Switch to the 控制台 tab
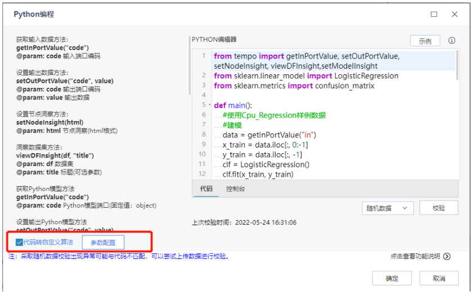The width and height of the screenshot is (473, 295). (x=235, y=189)
